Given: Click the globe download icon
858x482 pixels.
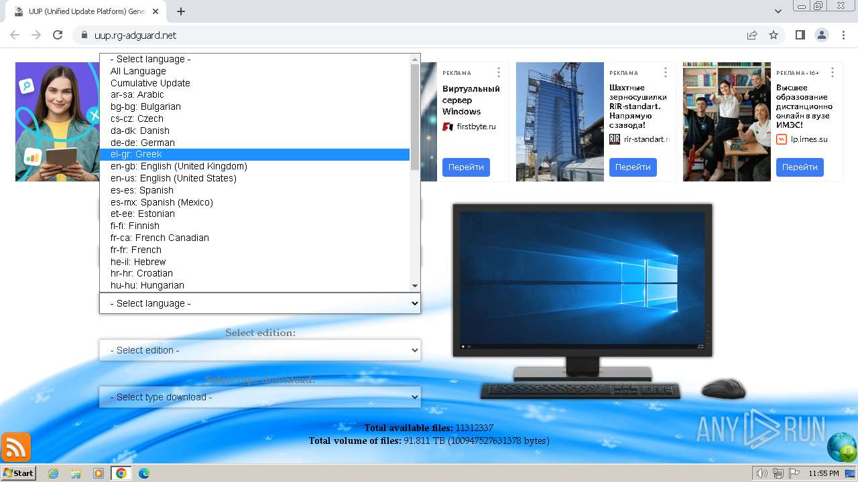Looking at the screenshot, I should [842, 447].
